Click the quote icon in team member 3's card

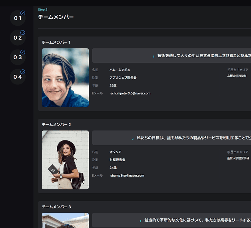coord(140,221)
